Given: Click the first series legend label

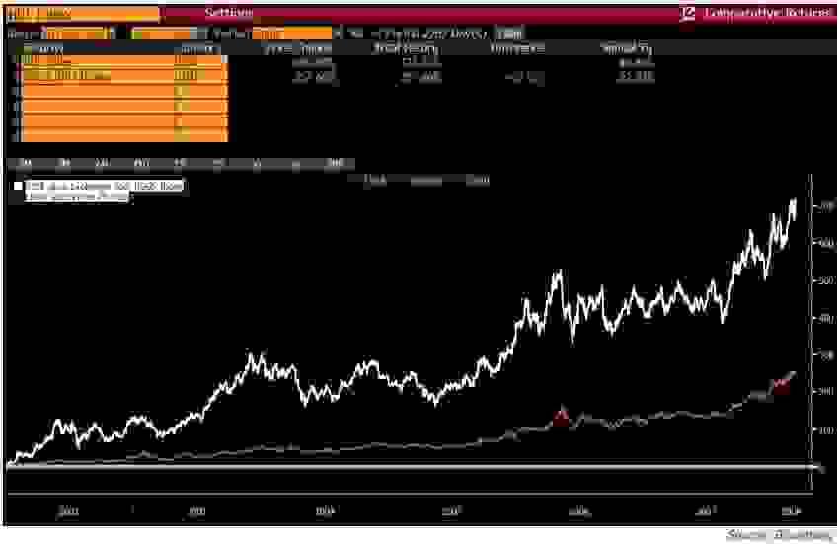Looking at the screenshot, I should pyautogui.click(x=105, y=186).
